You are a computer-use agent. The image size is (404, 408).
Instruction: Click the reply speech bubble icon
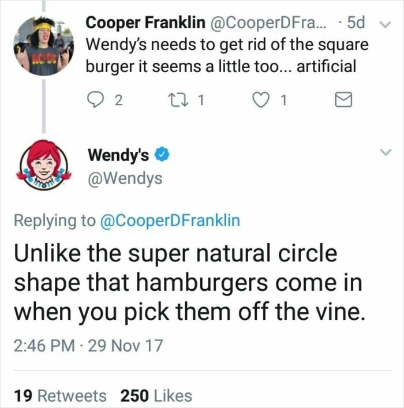(97, 101)
